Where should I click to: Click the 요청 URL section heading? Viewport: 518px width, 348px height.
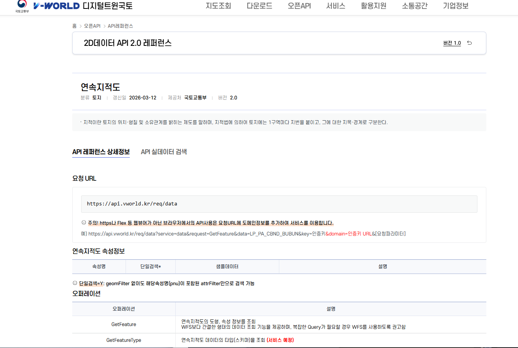[x=84, y=178]
